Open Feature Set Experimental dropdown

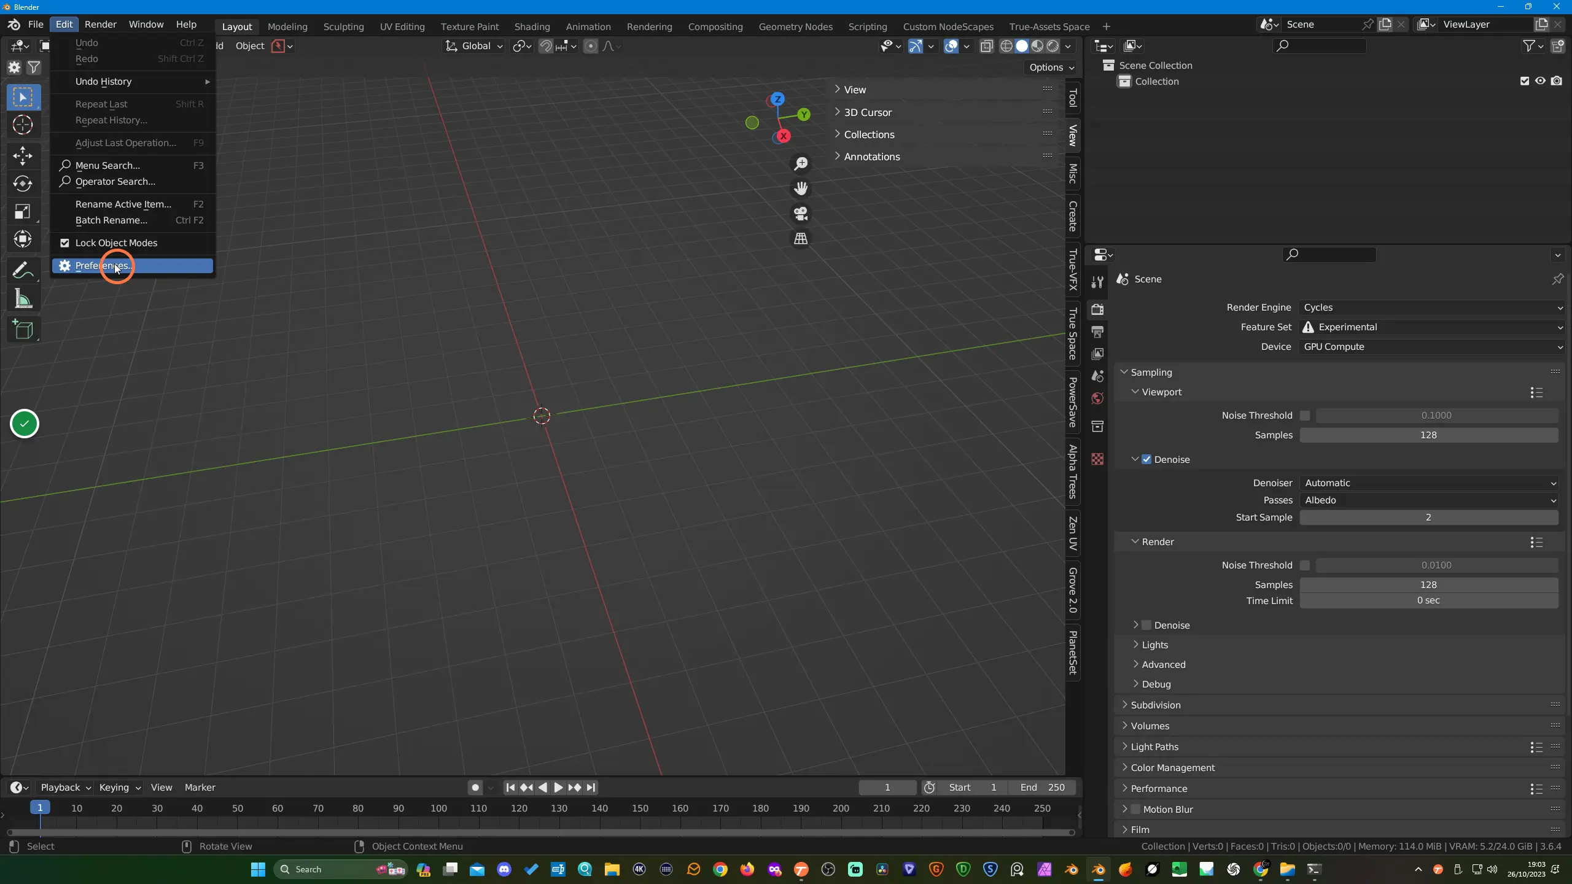(x=1431, y=327)
